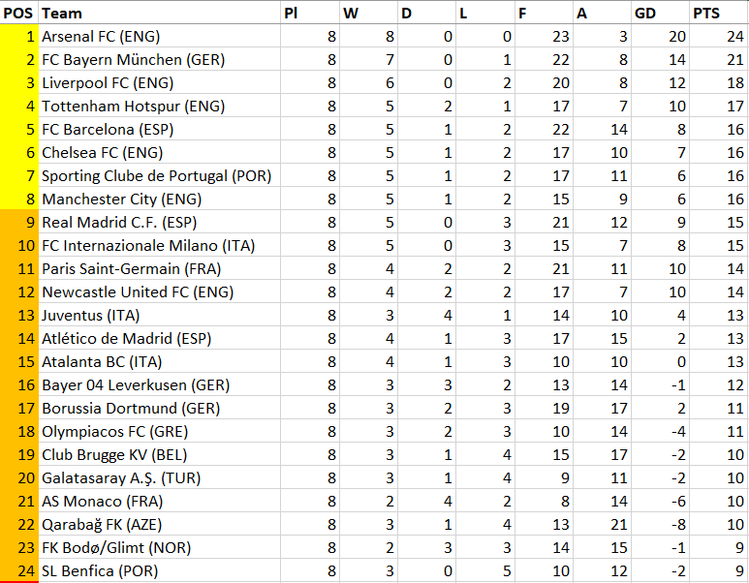Click Arsenal's points value 24
This screenshot has width=749, height=583.
(718, 36)
